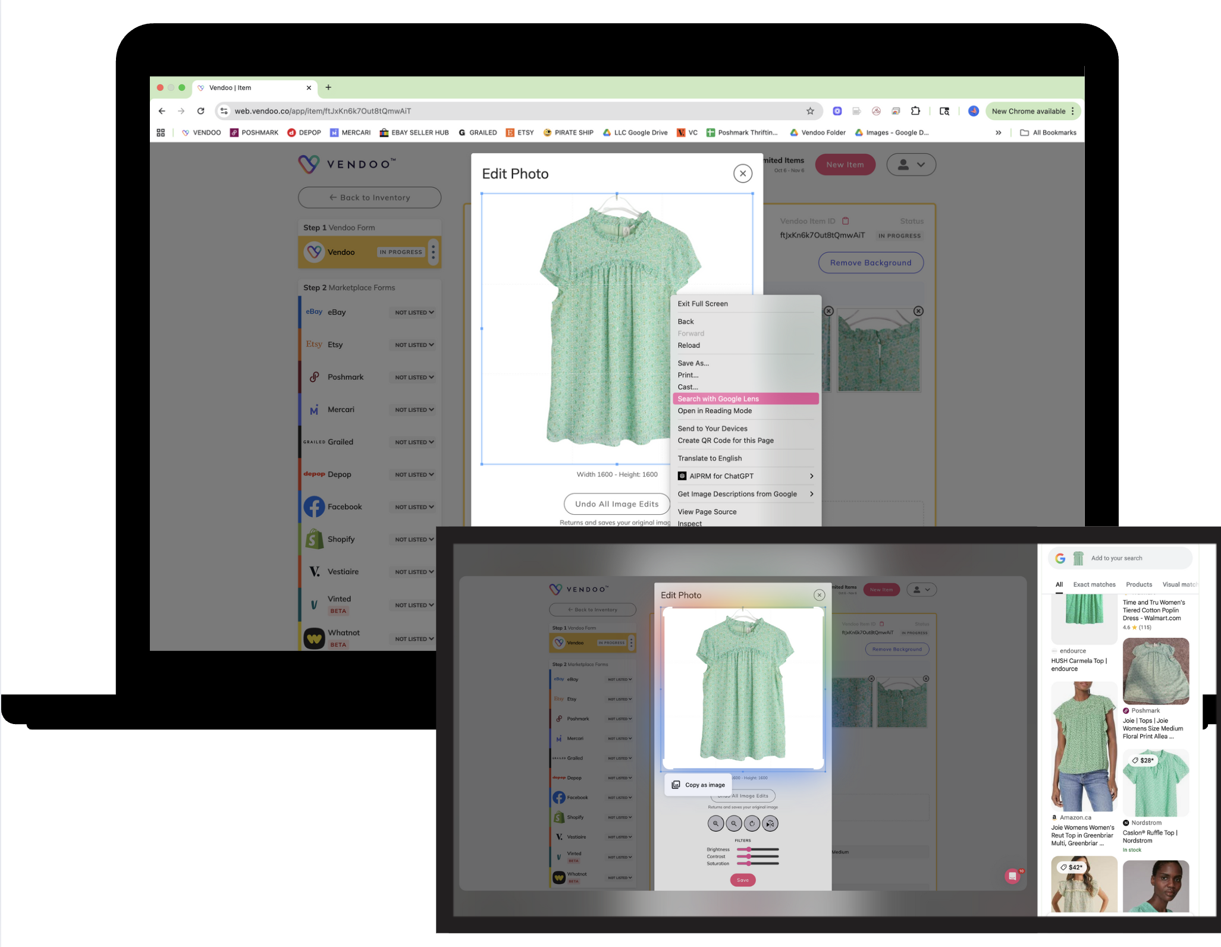
Task: Flip the image using the flip tool
Action: pyautogui.click(x=770, y=824)
